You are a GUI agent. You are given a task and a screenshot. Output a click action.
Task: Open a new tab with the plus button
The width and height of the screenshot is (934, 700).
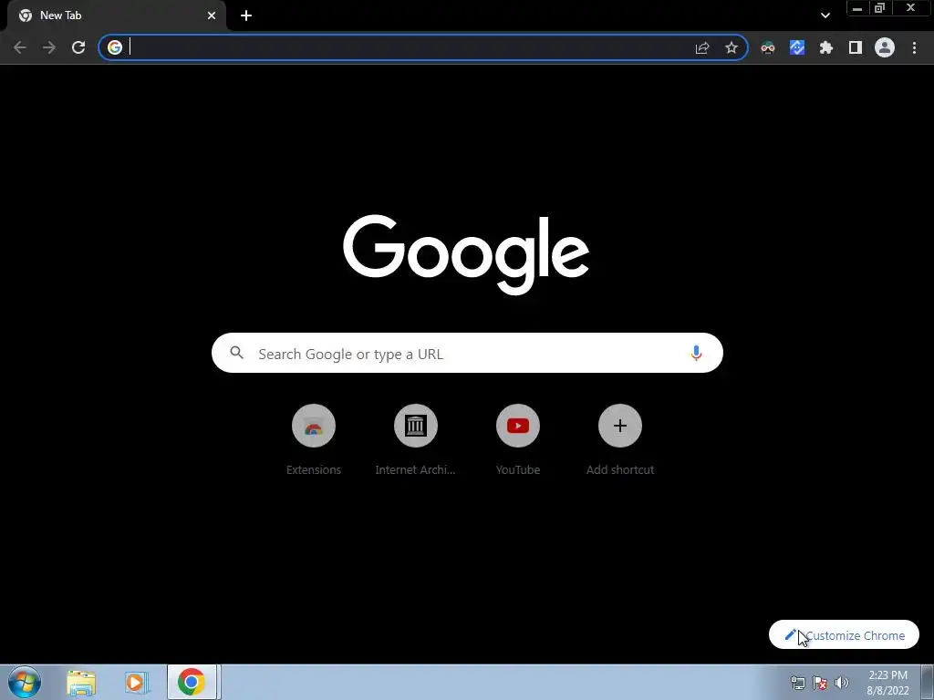pyautogui.click(x=246, y=15)
